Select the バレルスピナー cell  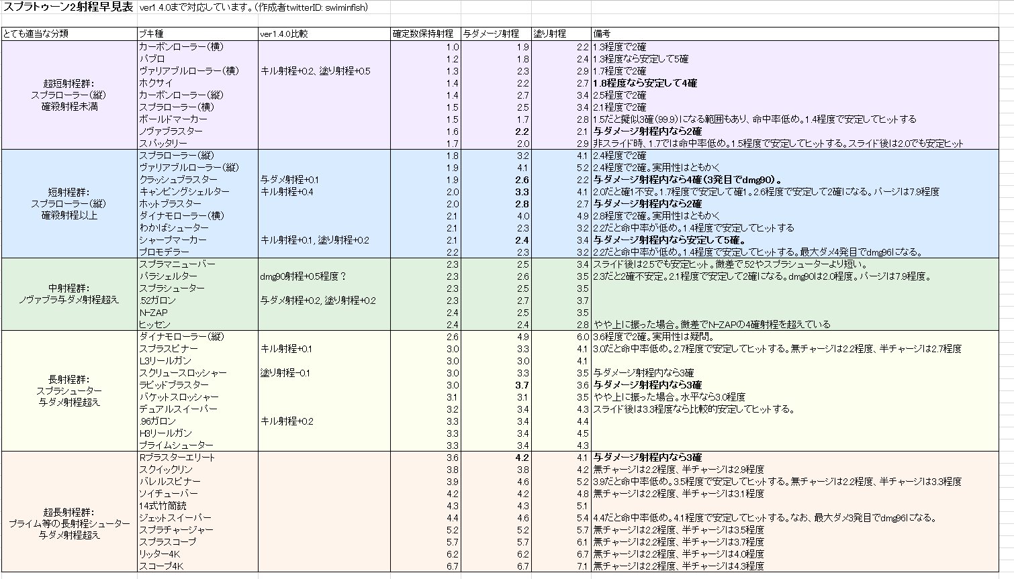(197, 482)
